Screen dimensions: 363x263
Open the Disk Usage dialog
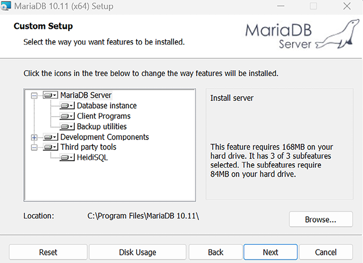[137, 252]
